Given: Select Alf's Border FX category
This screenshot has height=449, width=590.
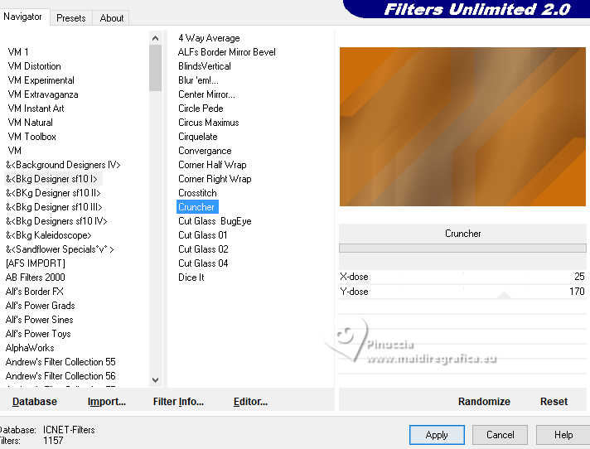Looking at the screenshot, I should (x=34, y=292).
